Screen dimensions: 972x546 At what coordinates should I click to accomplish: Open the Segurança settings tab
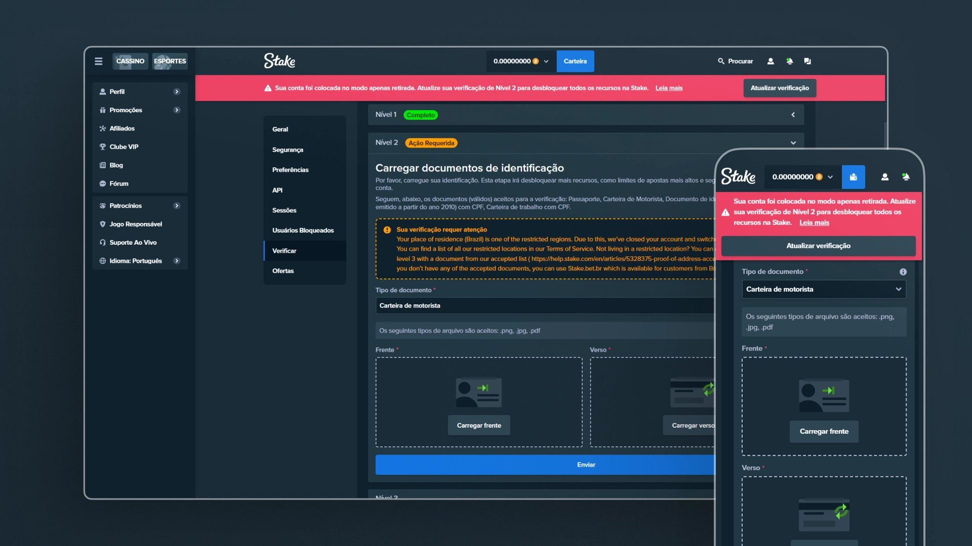305,150
